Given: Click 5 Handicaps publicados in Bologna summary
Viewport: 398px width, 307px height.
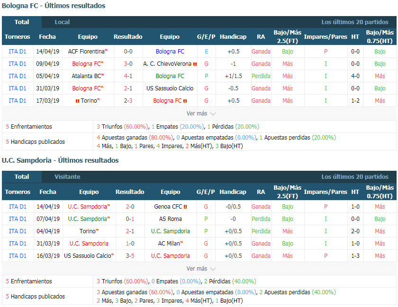Looking at the screenshot, I should (x=35, y=142).
